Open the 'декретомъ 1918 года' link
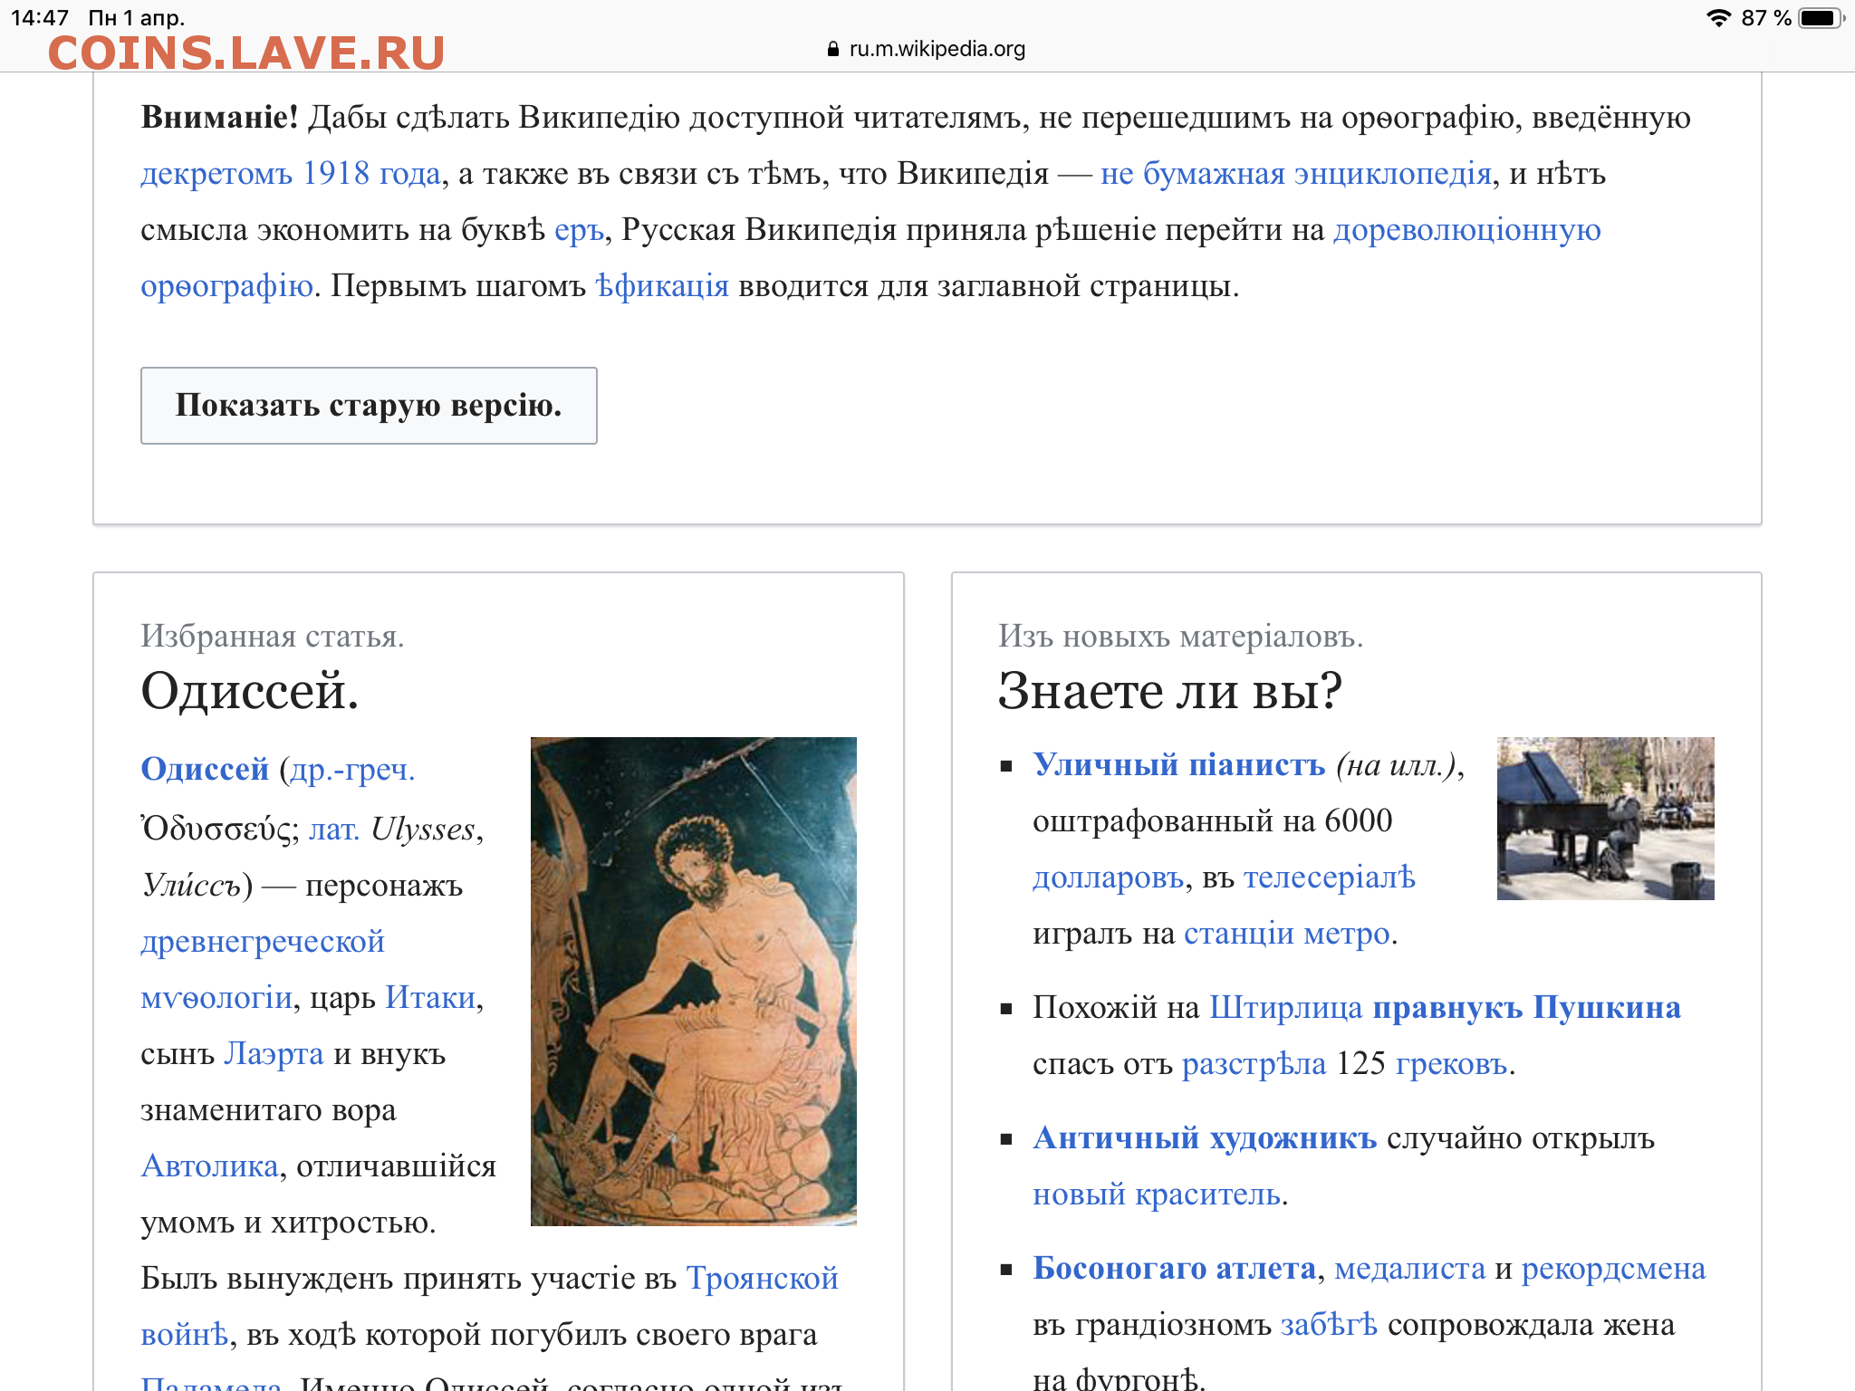Screen dimensions: 1855x1391 coord(291,173)
